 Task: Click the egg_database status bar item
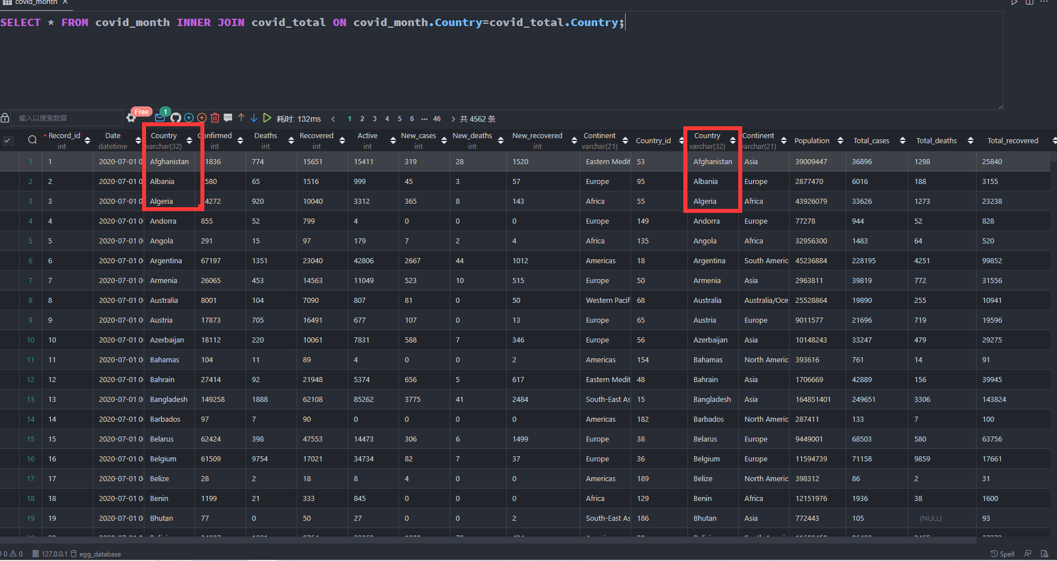click(x=96, y=554)
